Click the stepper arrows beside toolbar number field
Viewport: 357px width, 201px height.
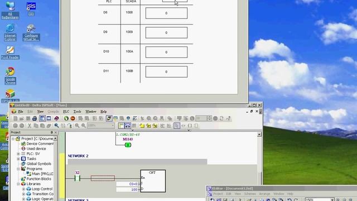coord(209,118)
